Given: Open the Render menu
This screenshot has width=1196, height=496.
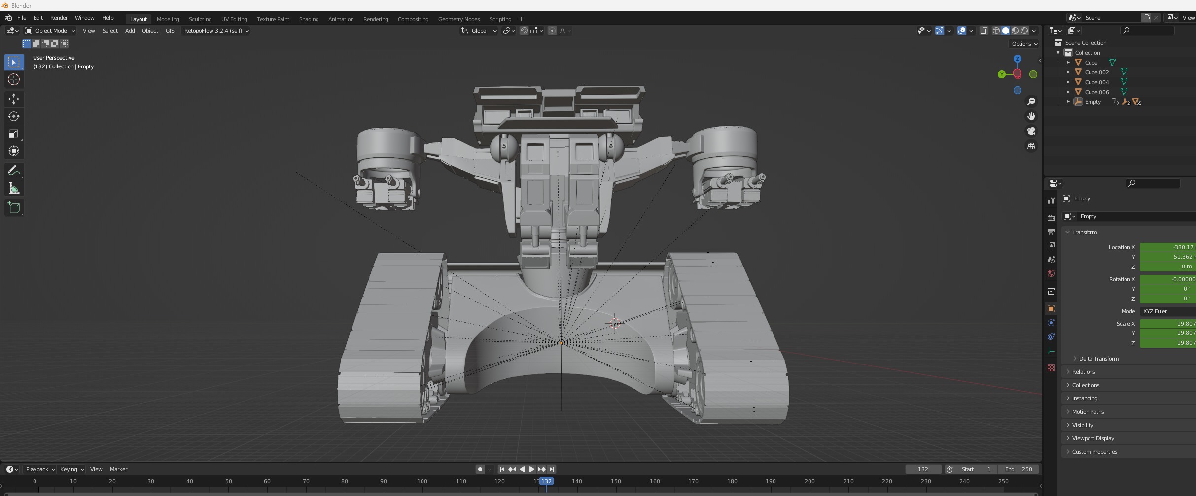Looking at the screenshot, I should click(59, 18).
